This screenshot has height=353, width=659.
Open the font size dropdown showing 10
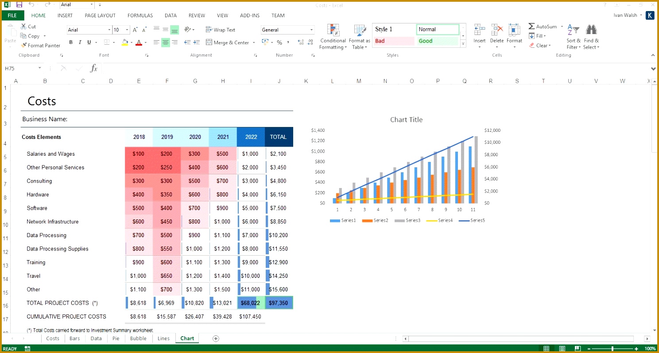[127, 30]
